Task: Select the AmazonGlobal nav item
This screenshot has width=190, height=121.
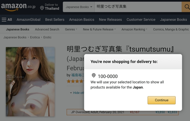Action: click(28, 20)
